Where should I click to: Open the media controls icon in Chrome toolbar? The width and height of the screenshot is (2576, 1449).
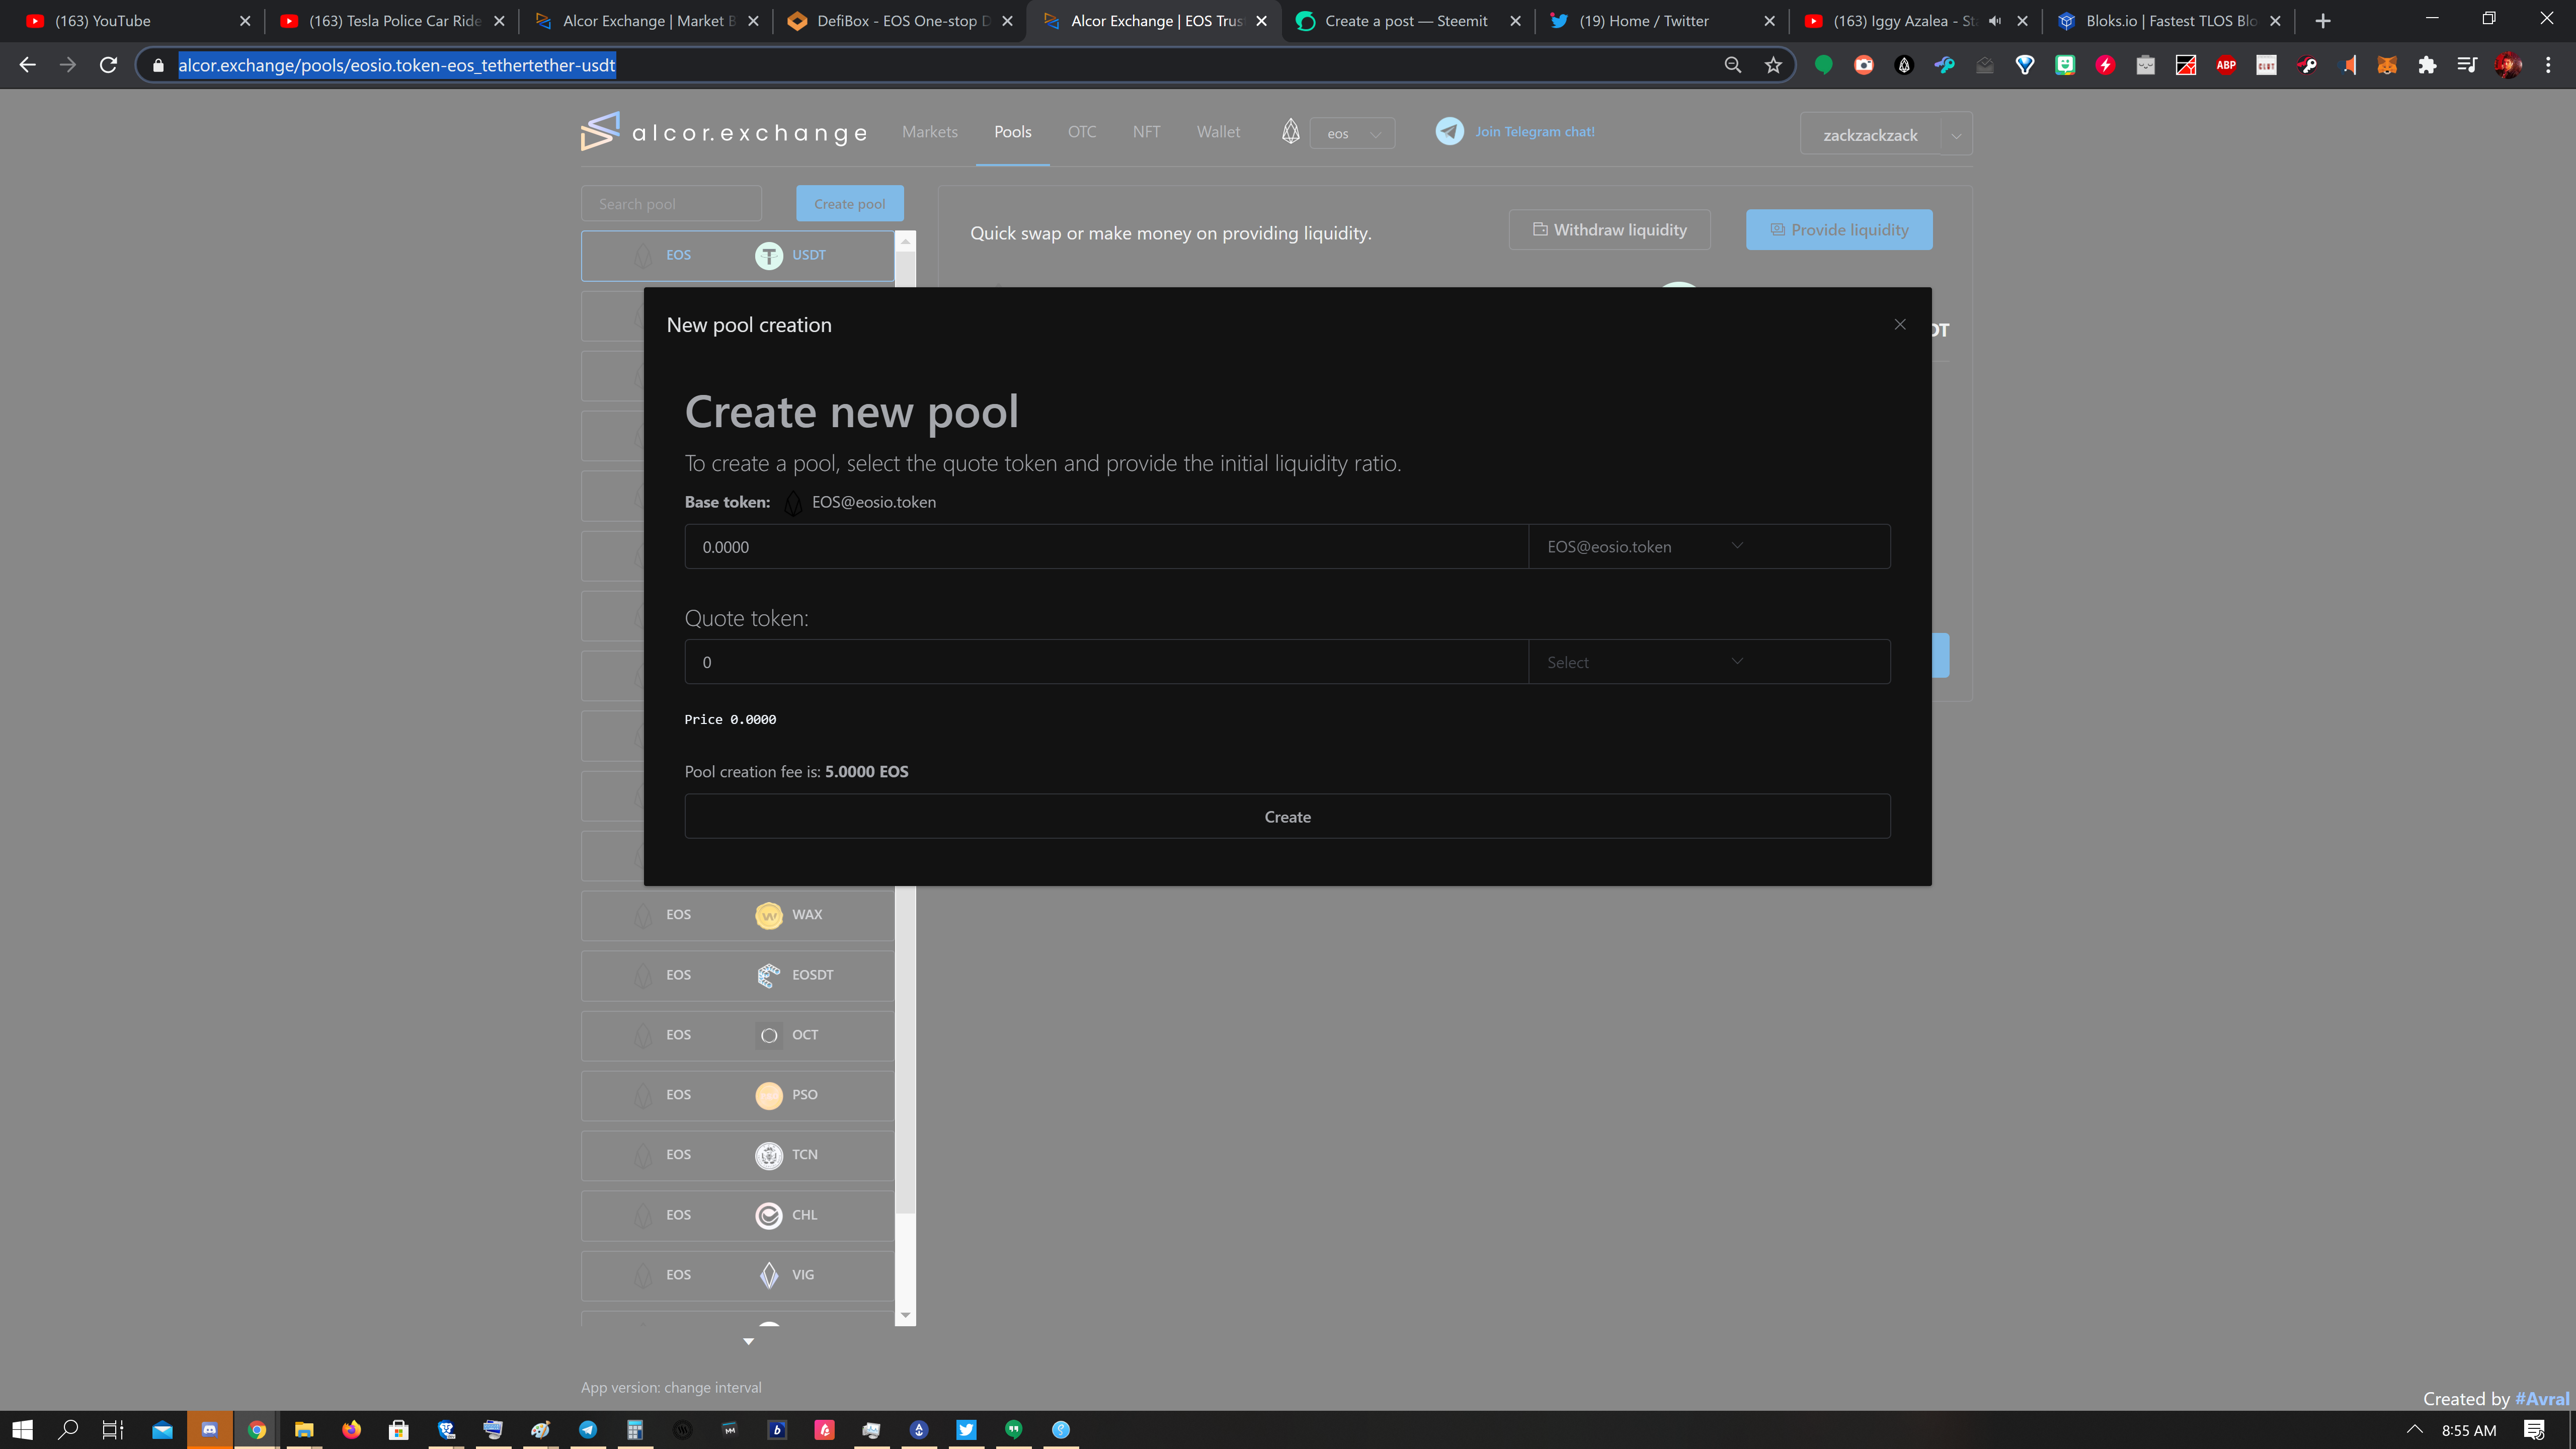(2467, 65)
